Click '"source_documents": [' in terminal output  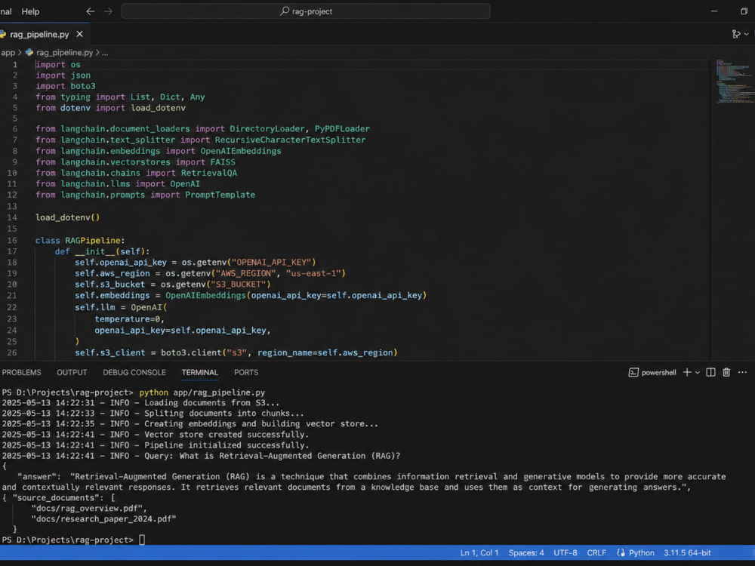(63, 497)
